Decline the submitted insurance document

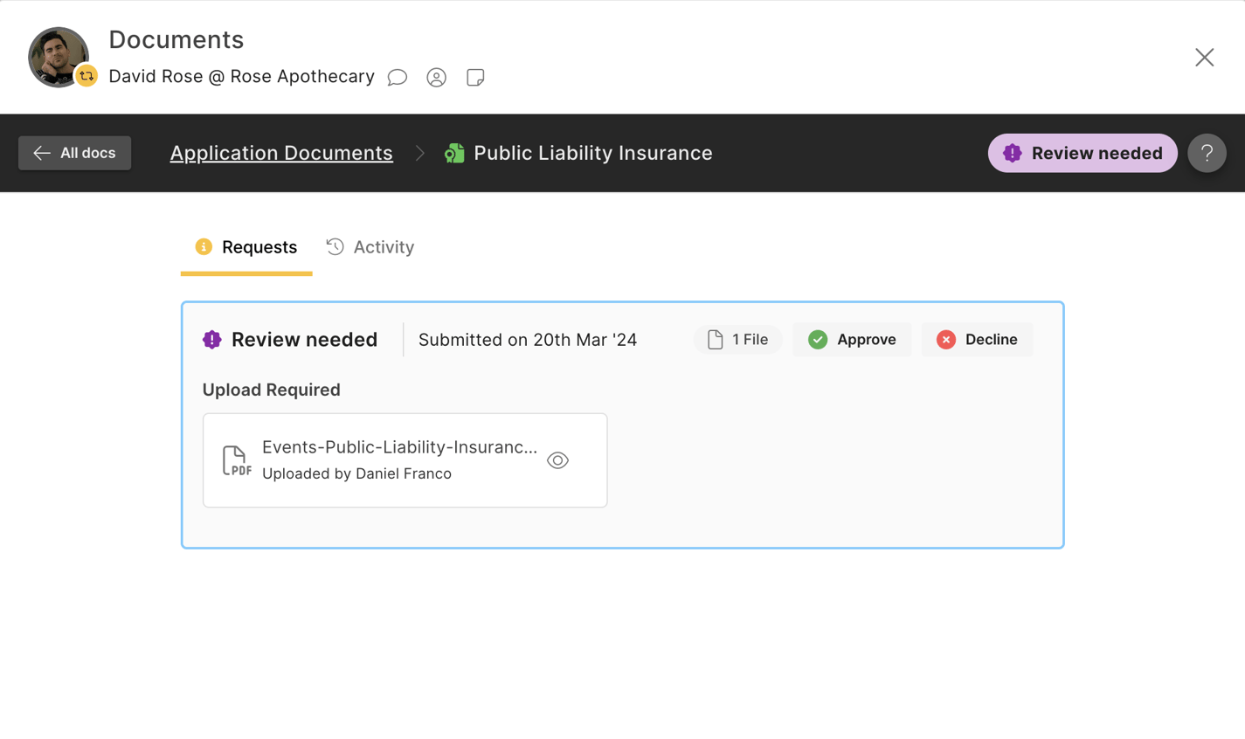(977, 340)
